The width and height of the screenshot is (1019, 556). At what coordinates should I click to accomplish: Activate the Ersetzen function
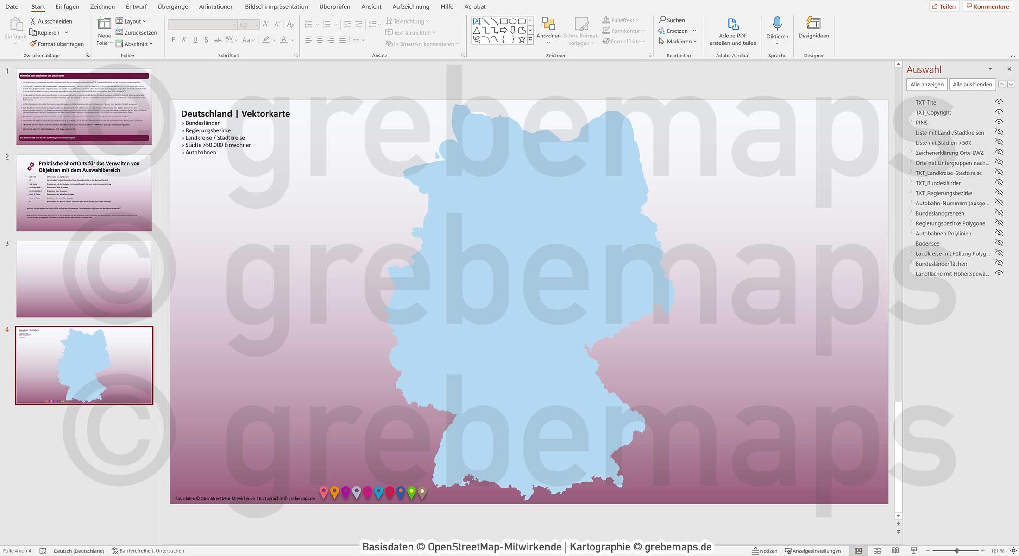click(x=677, y=31)
